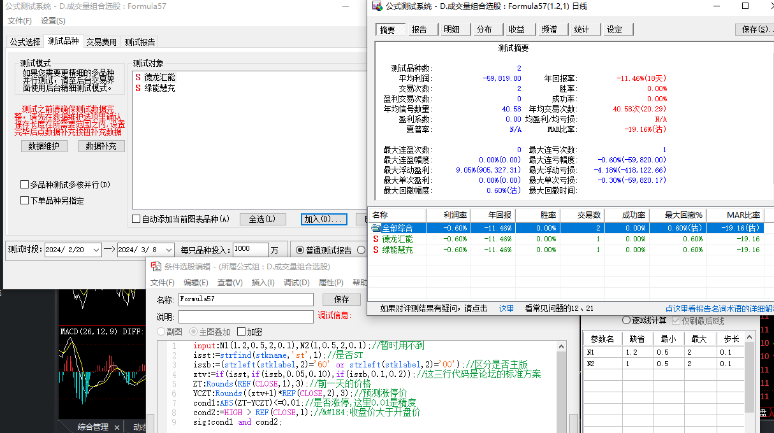This screenshot has width=774, height=433.
Task: Select 普通测试报告 radio button
Action: tap(301, 250)
